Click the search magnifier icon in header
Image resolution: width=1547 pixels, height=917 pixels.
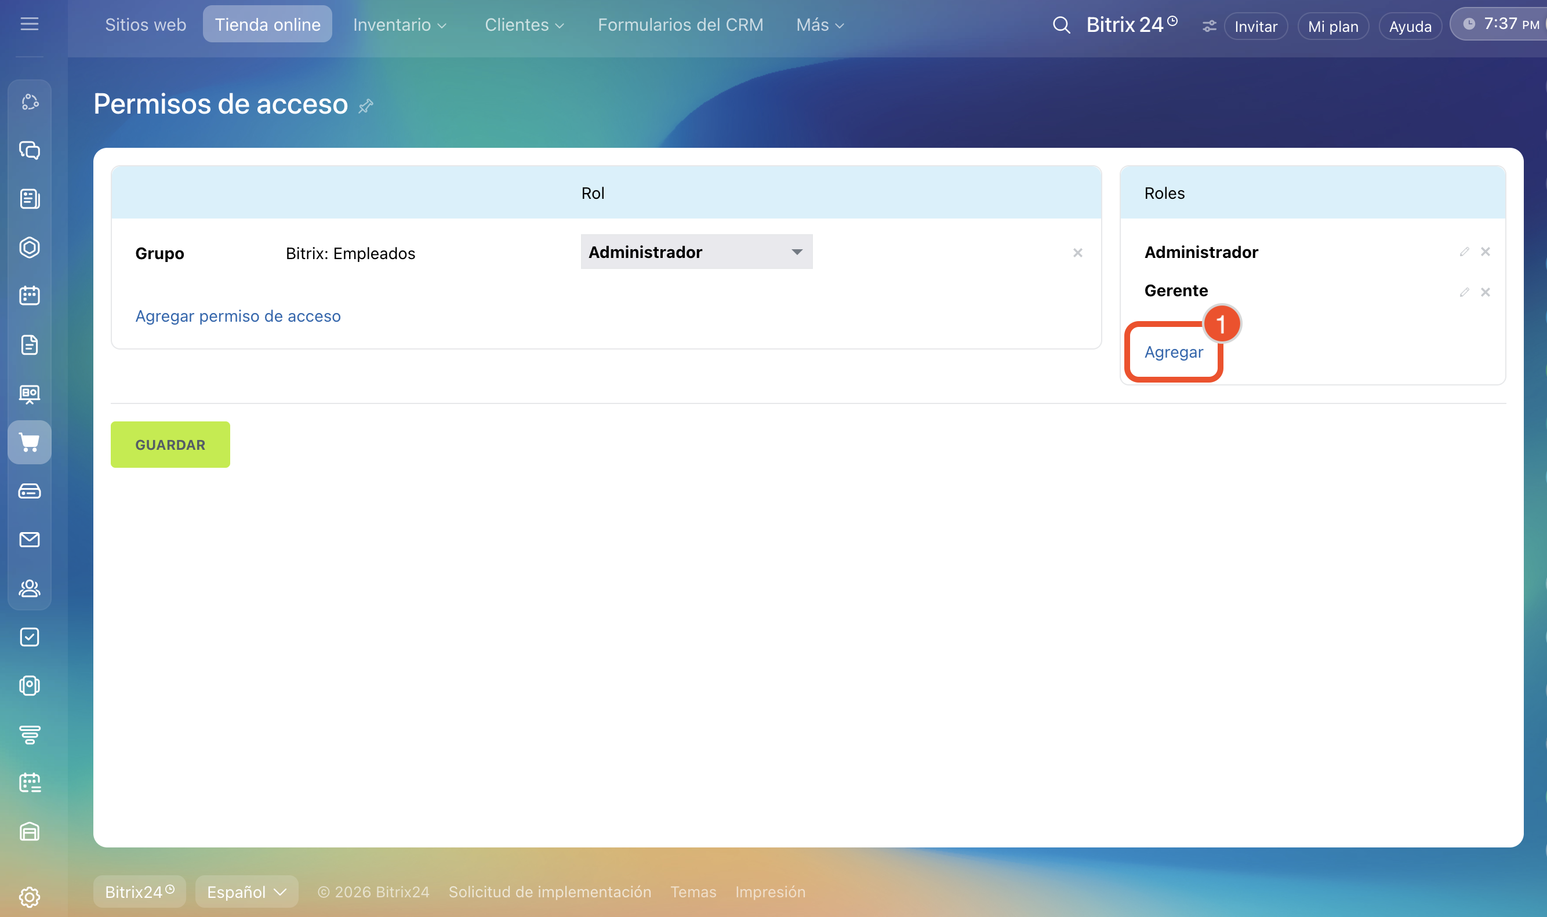pos(1061,26)
